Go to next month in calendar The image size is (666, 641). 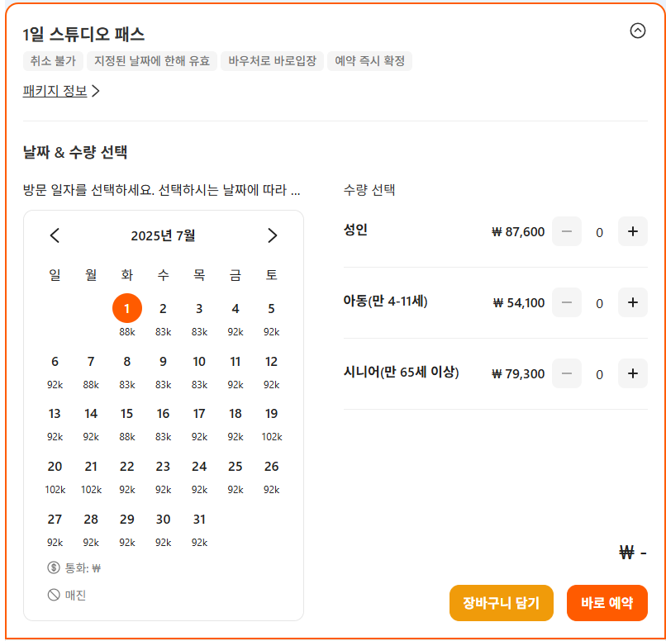coord(272,235)
